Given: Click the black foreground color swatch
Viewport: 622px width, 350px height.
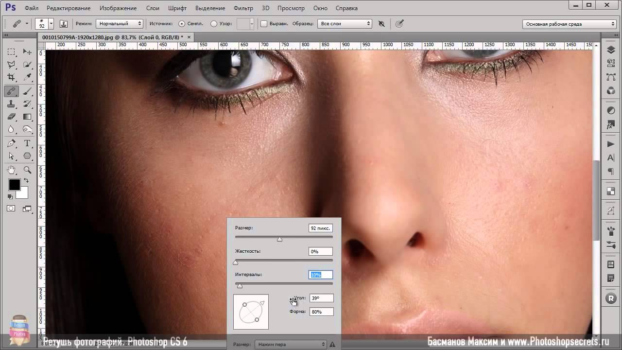Looking at the screenshot, I should [14, 185].
